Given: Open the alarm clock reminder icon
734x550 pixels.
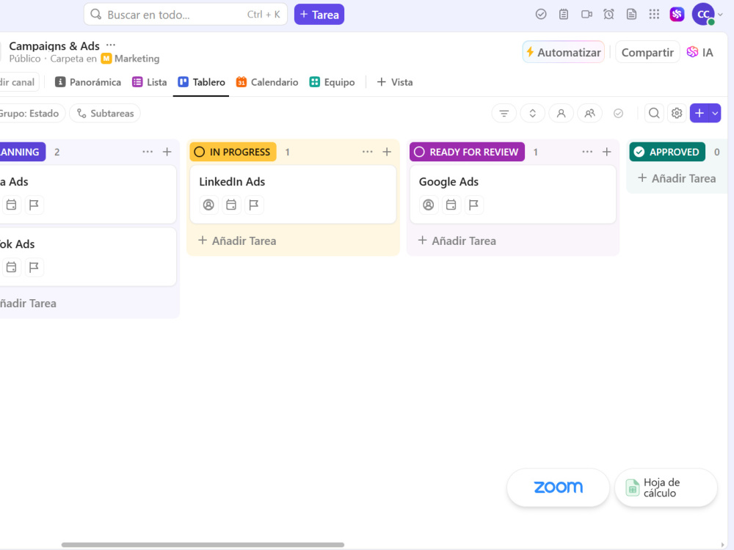Looking at the screenshot, I should point(608,15).
